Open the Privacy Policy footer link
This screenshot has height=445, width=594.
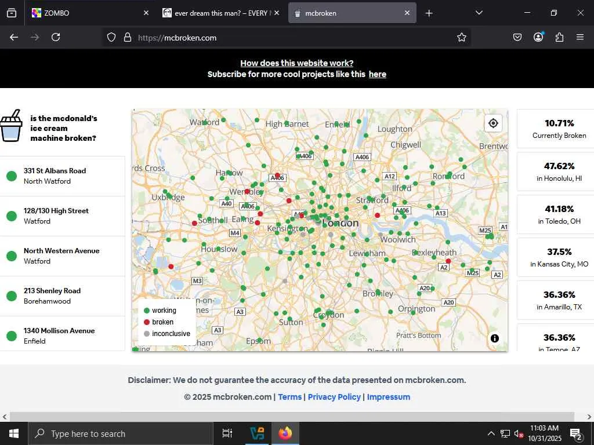click(334, 397)
